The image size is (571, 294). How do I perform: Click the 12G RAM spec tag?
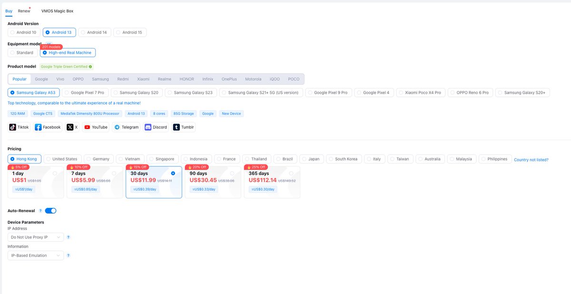pos(18,114)
